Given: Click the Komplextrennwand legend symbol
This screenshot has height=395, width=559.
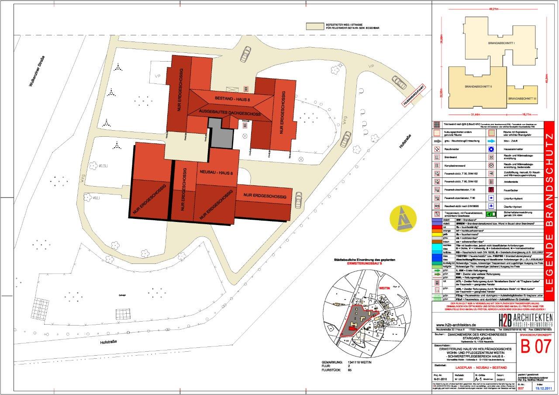Looking at the screenshot, I should [x=437, y=166].
